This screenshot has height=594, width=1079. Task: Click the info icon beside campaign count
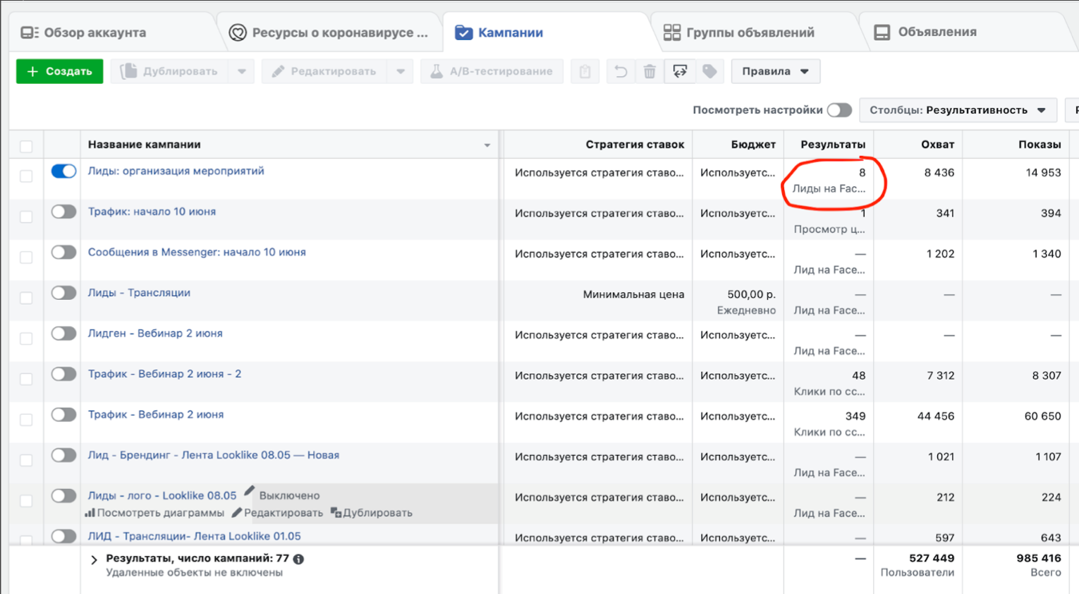[299, 559]
